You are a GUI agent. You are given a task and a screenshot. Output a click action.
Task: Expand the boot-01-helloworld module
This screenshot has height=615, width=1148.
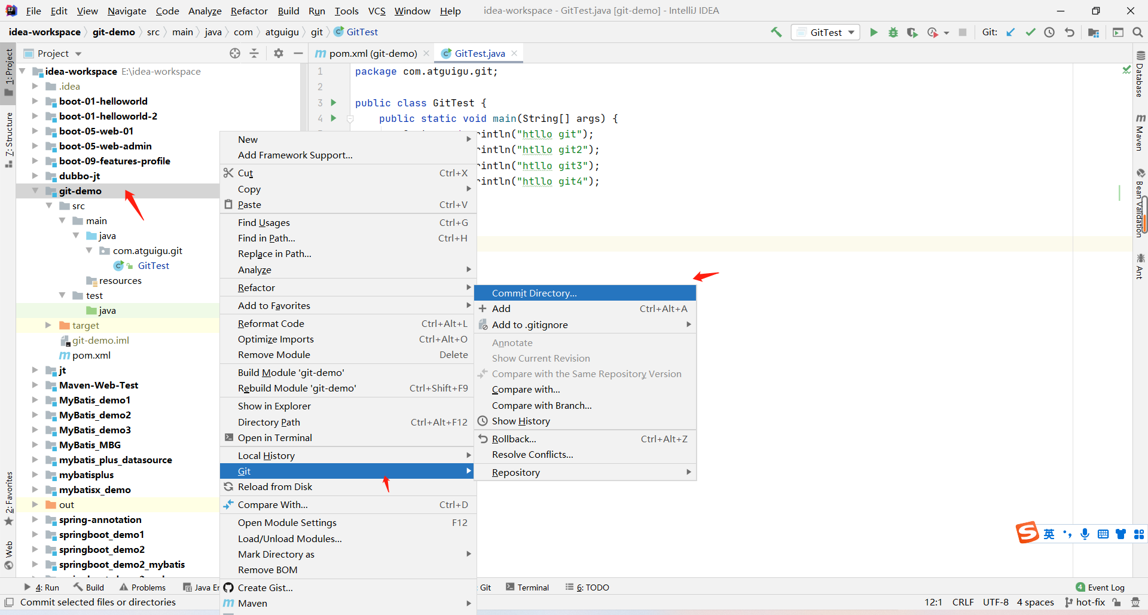tap(35, 101)
